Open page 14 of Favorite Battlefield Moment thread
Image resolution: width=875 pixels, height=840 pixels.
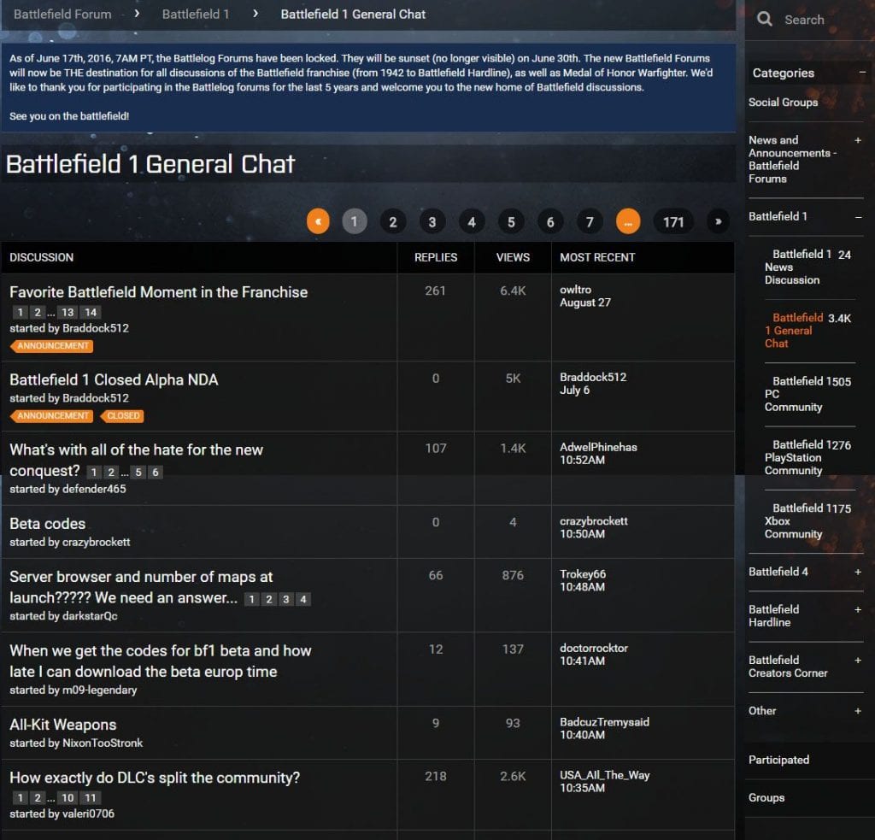click(x=91, y=313)
